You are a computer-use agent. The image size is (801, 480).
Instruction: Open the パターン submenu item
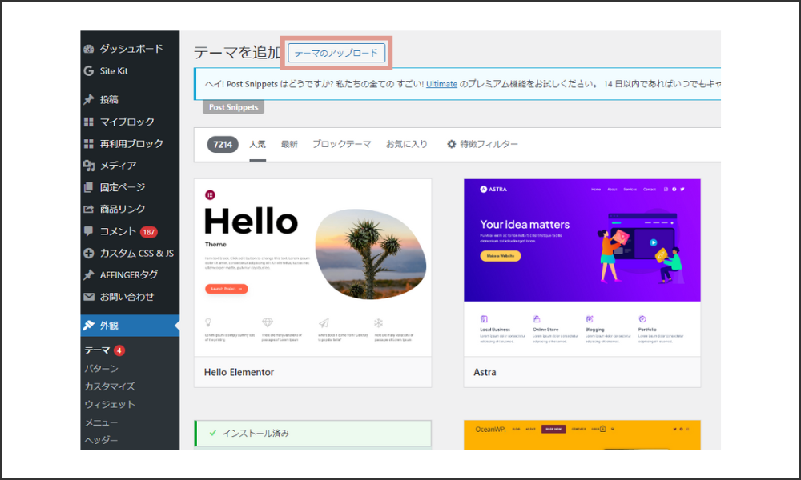click(101, 368)
